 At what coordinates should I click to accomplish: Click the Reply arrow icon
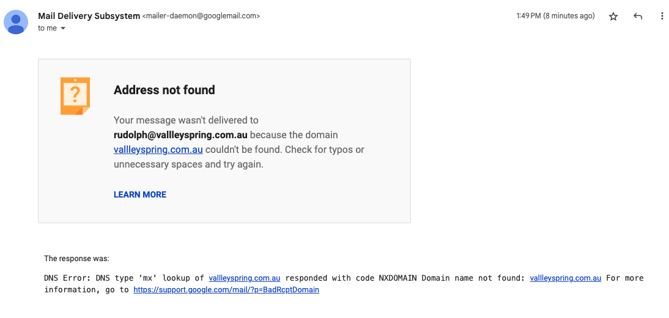[x=638, y=17]
